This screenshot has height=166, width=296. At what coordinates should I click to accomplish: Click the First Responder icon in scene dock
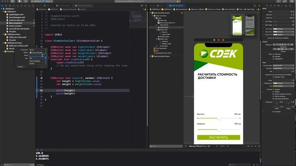coord(219,40)
